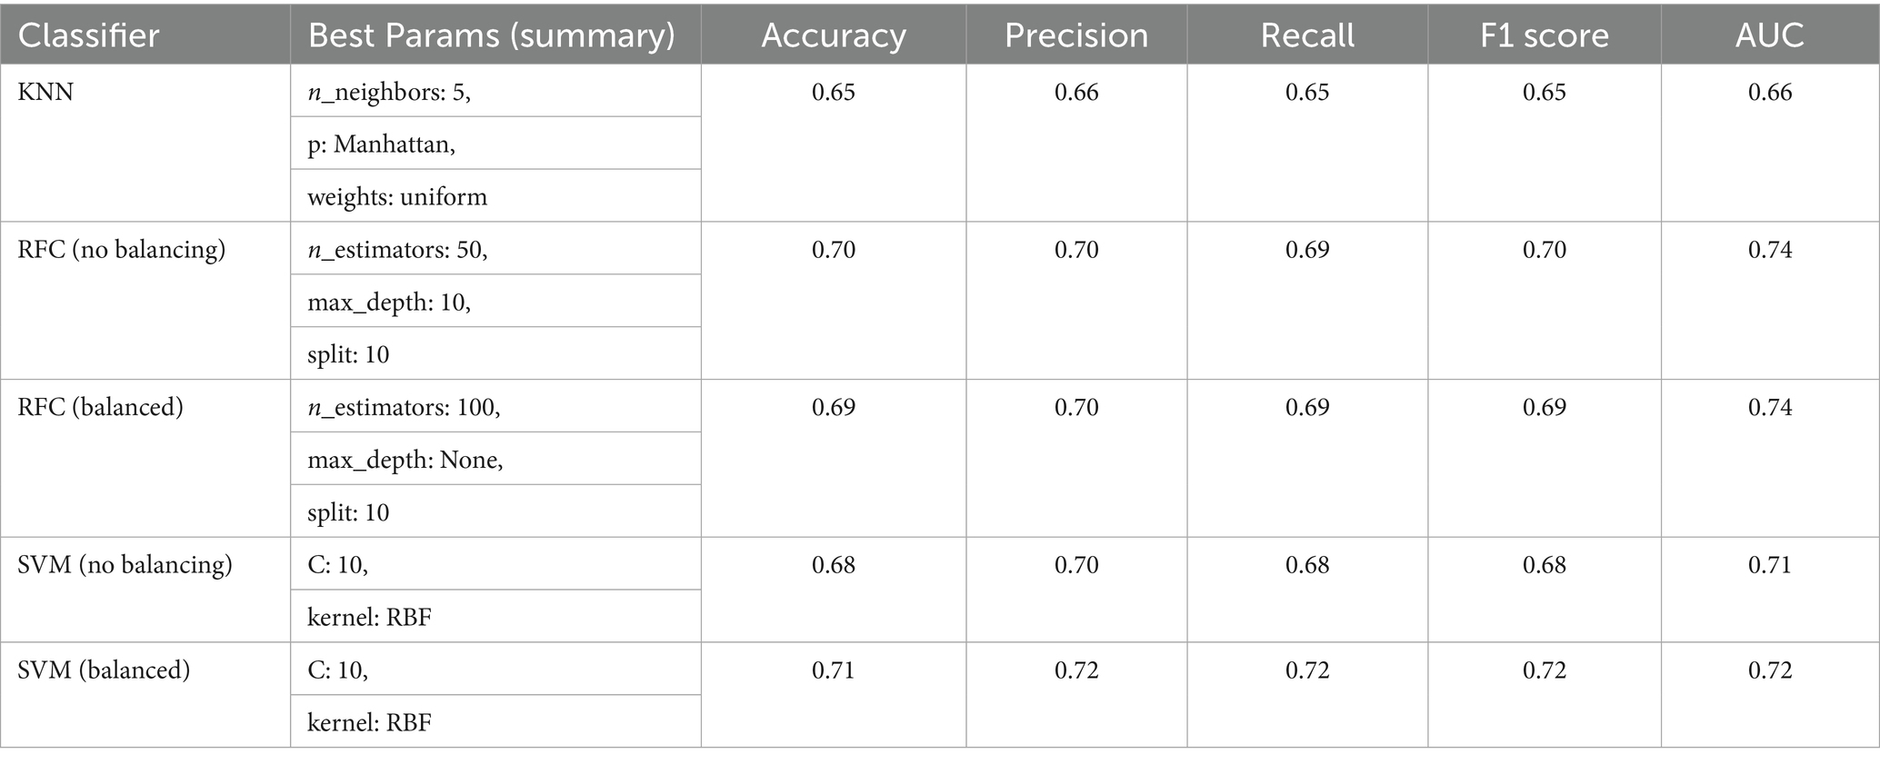Click SVM (no balancing) AUC value 0.71

click(1770, 565)
